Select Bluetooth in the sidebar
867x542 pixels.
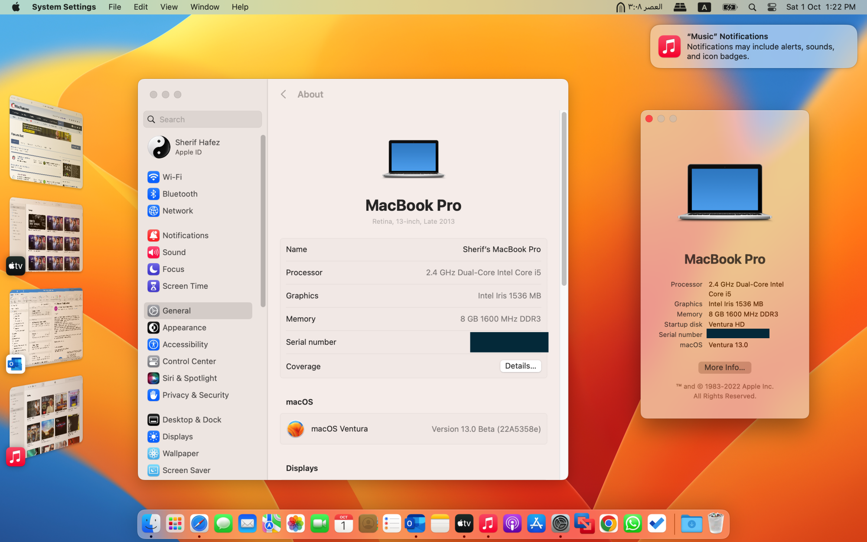click(x=179, y=194)
